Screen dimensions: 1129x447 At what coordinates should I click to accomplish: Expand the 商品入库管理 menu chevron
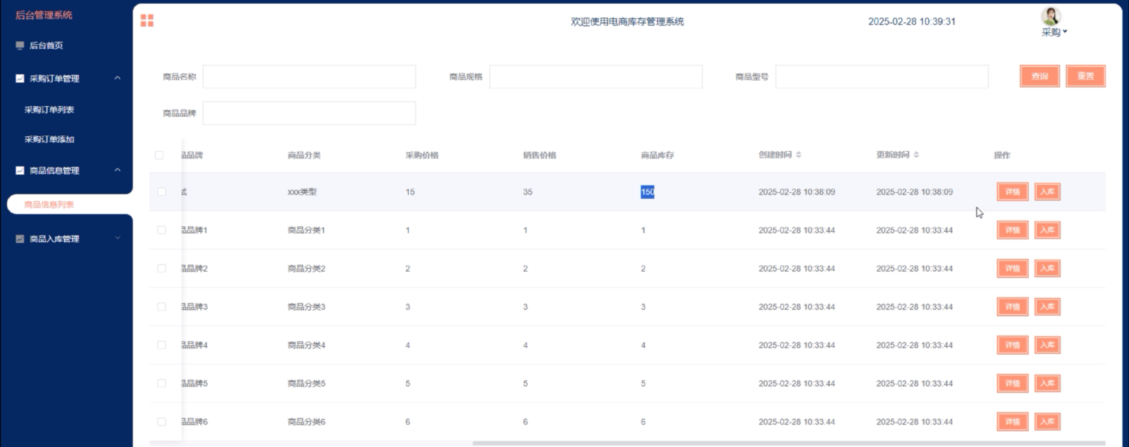[117, 238]
